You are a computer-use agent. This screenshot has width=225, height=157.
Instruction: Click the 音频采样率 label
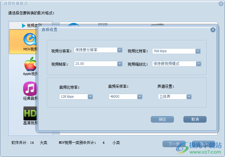point(118,86)
